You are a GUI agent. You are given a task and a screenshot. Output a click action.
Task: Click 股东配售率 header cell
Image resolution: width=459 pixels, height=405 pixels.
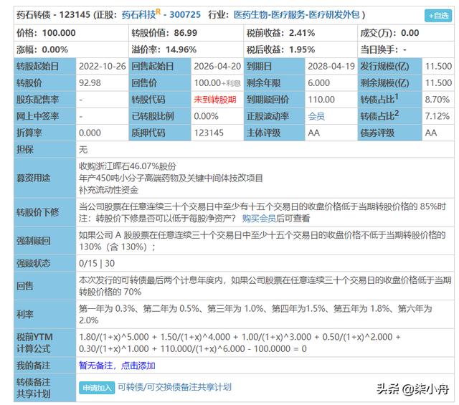tap(44, 100)
